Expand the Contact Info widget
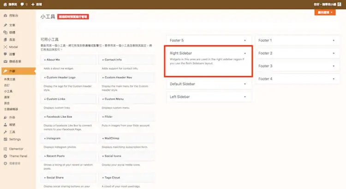The width and height of the screenshot is (346, 189). tap(126, 60)
